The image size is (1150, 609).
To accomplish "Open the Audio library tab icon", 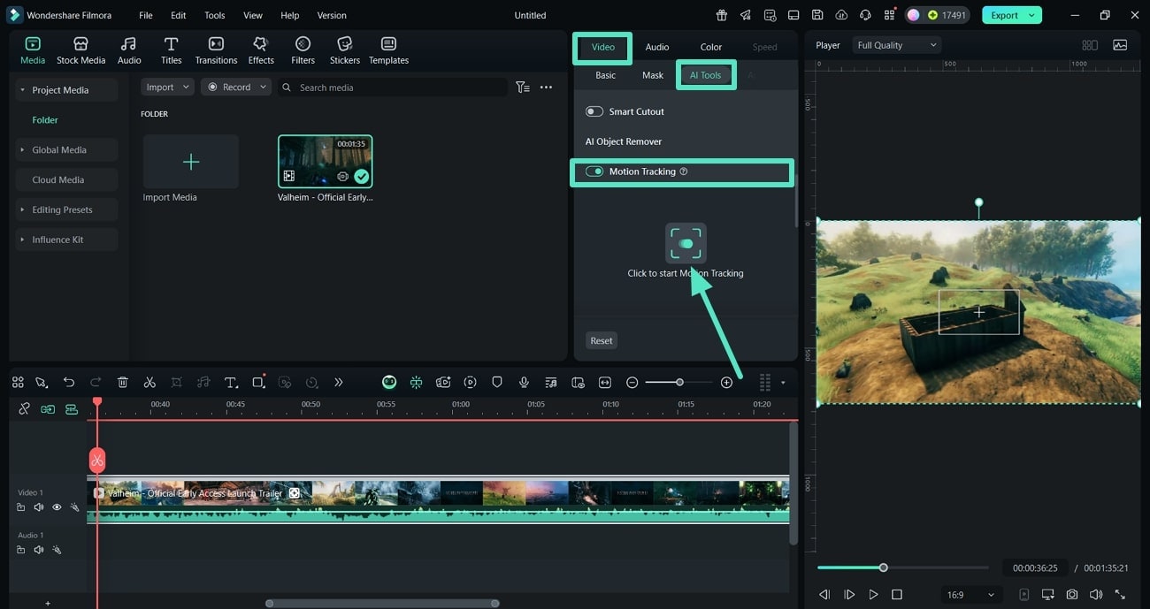I will click(x=129, y=44).
